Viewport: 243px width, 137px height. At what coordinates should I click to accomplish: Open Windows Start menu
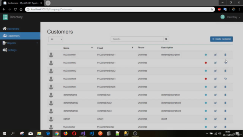tap(4, 134)
